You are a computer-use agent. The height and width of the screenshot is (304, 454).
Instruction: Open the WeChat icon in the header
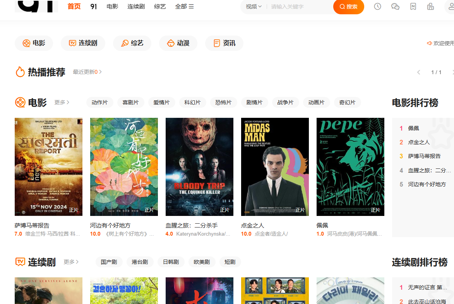pos(395,6)
